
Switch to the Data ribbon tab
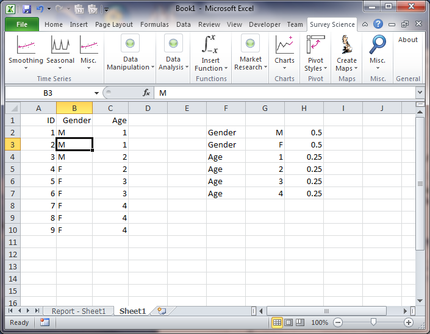tap(184, 24)
